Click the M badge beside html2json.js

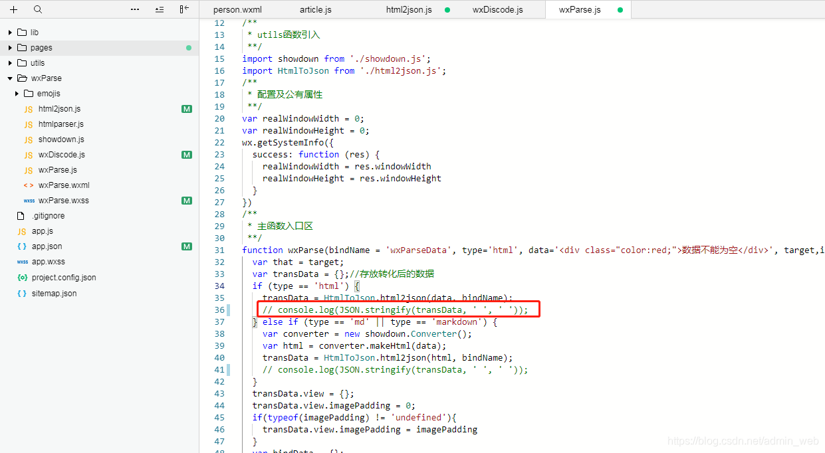pos(187,109)
